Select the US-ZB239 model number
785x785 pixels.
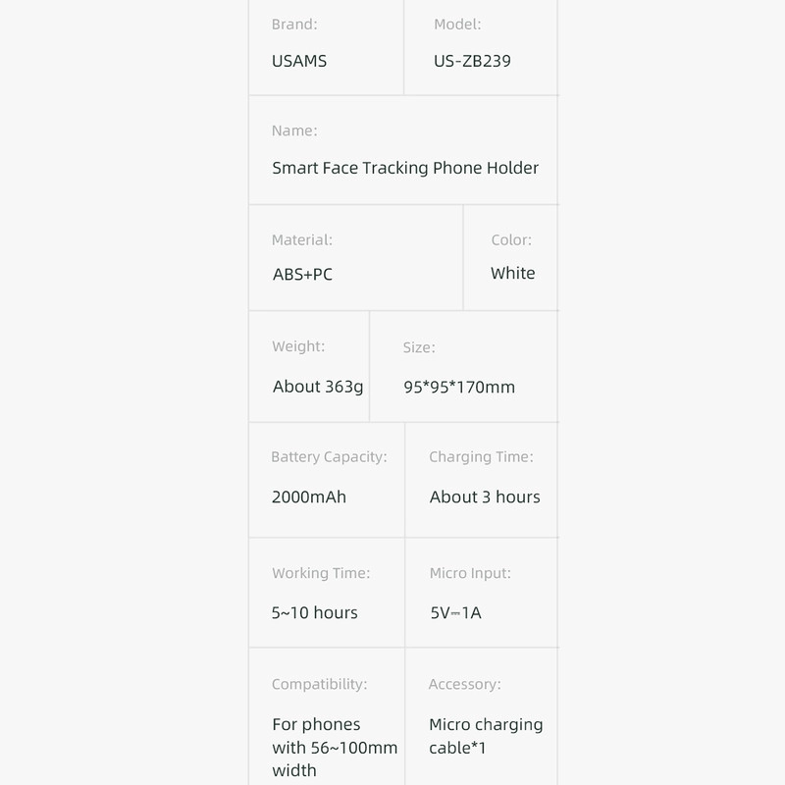(472, 61)
